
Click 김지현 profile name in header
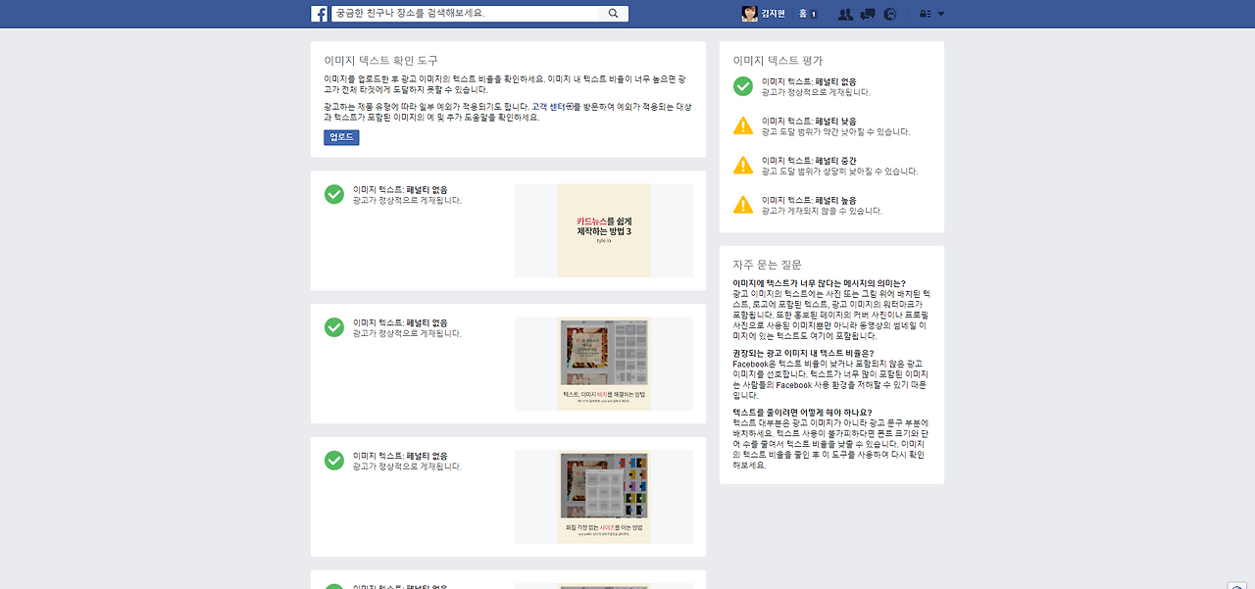[774, 13]
